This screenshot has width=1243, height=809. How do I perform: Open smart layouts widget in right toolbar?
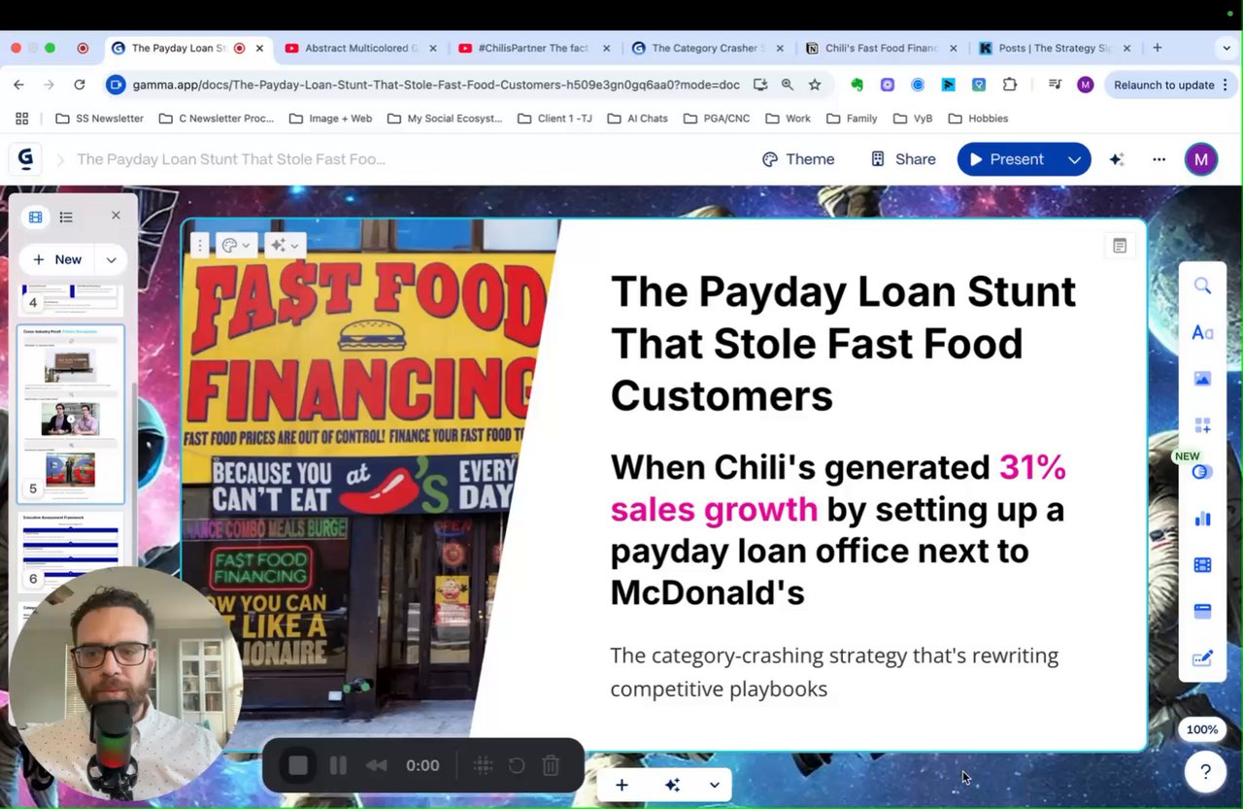(x=1202, y=425)
